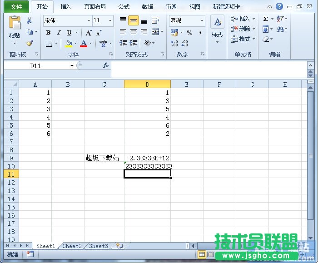Viewport: 318px width, 263px height.
Task: Open the Help question mark icon
Action: pyautogui.click(x=279, y=7)
